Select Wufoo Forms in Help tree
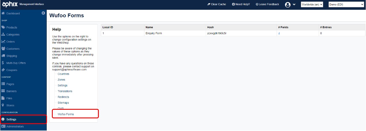 click(66, 114)
